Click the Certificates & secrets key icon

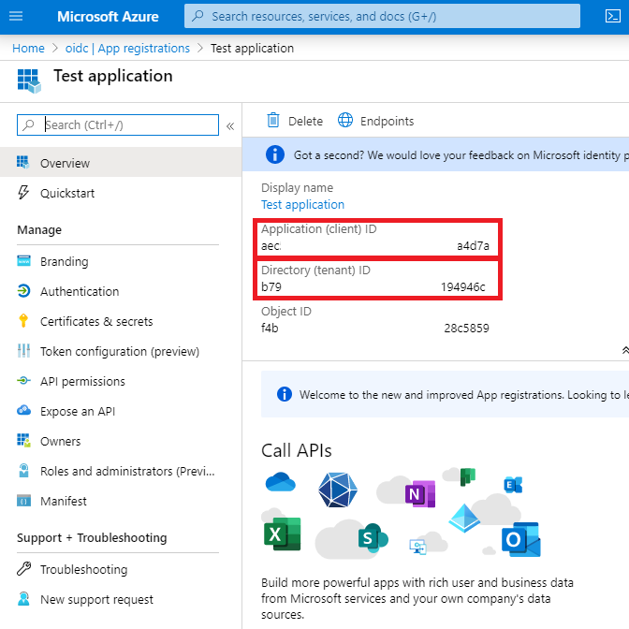click(23, 321)
